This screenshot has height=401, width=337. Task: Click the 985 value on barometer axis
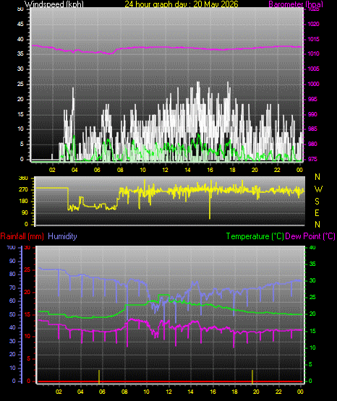312,129
